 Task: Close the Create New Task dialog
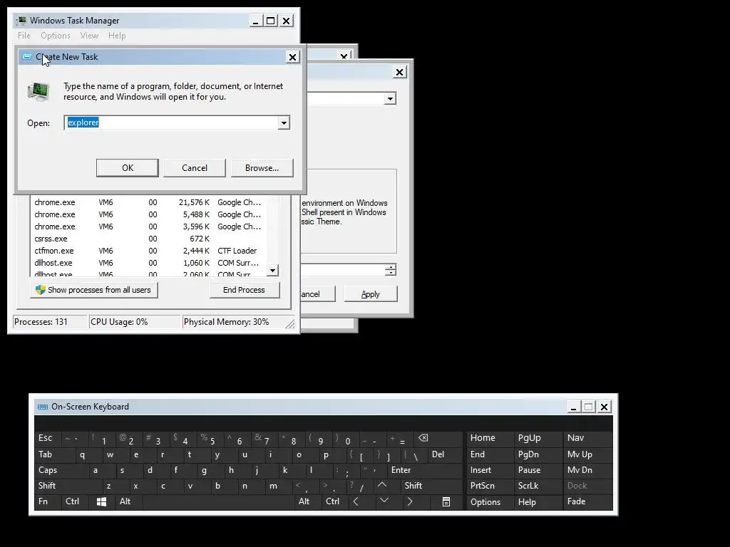(292, 57)
